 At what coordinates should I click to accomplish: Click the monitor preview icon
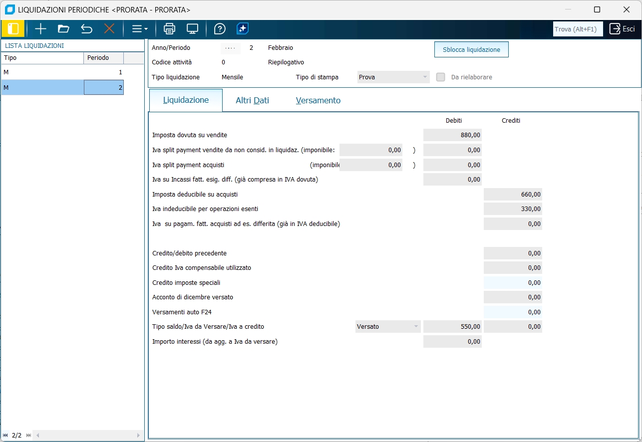tap(193, 29)
